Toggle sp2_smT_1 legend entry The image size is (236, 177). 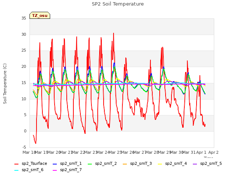click(x=67, y=164)
